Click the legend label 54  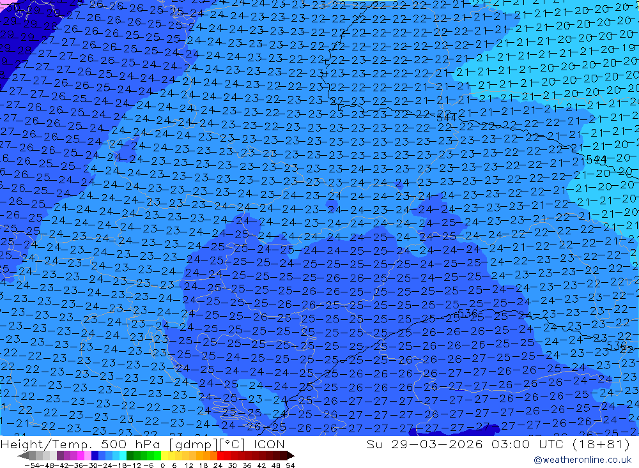click(x=290, y=465)
